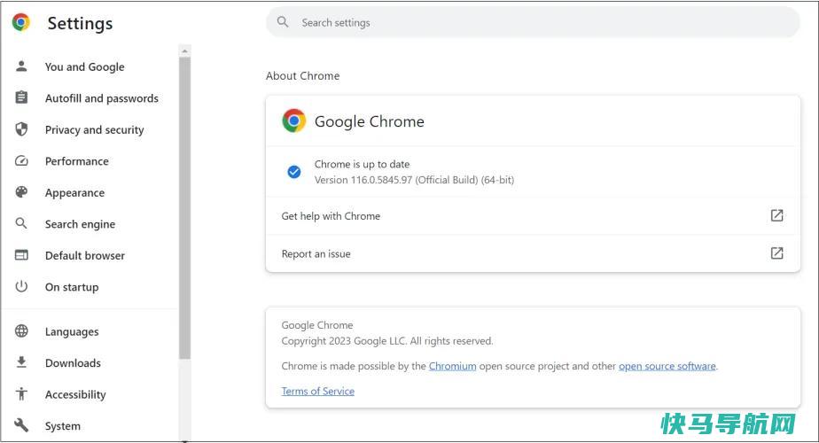This screenshot has height=443, width=819.
Task: Click the Settings page title
Action: click(80, 24)
